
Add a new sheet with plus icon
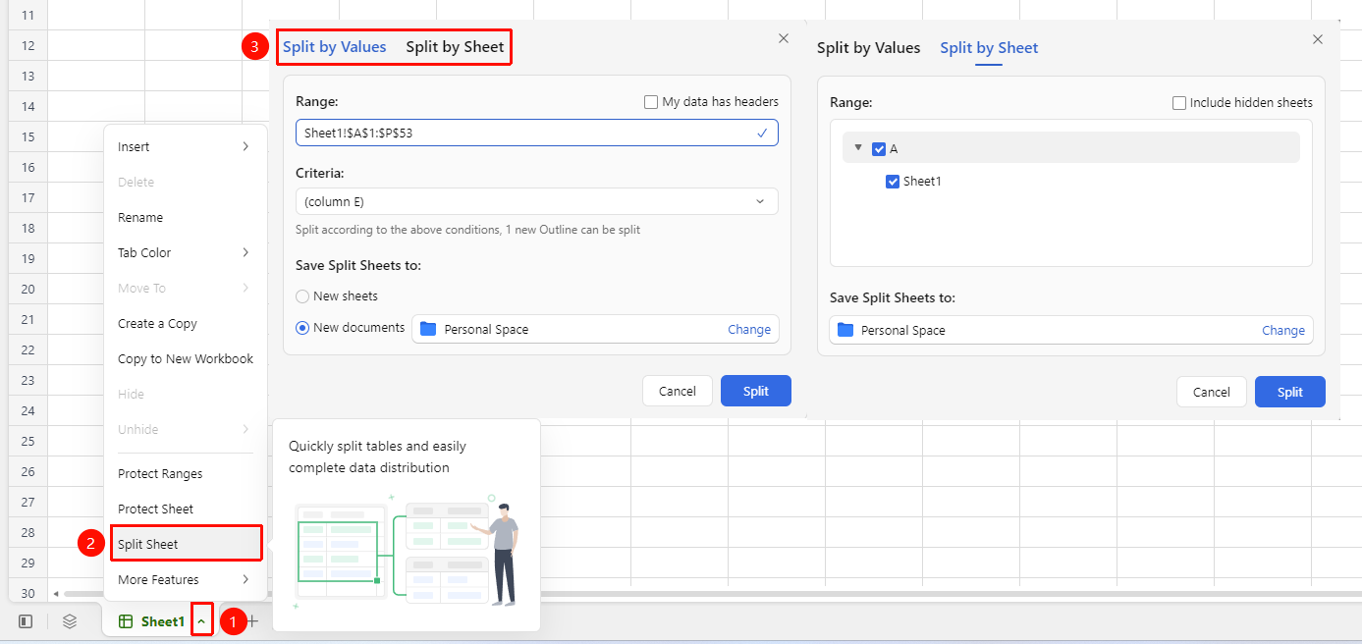pos(252,621)
